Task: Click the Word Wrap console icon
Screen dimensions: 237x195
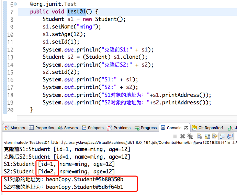Action: coord(214,136)
